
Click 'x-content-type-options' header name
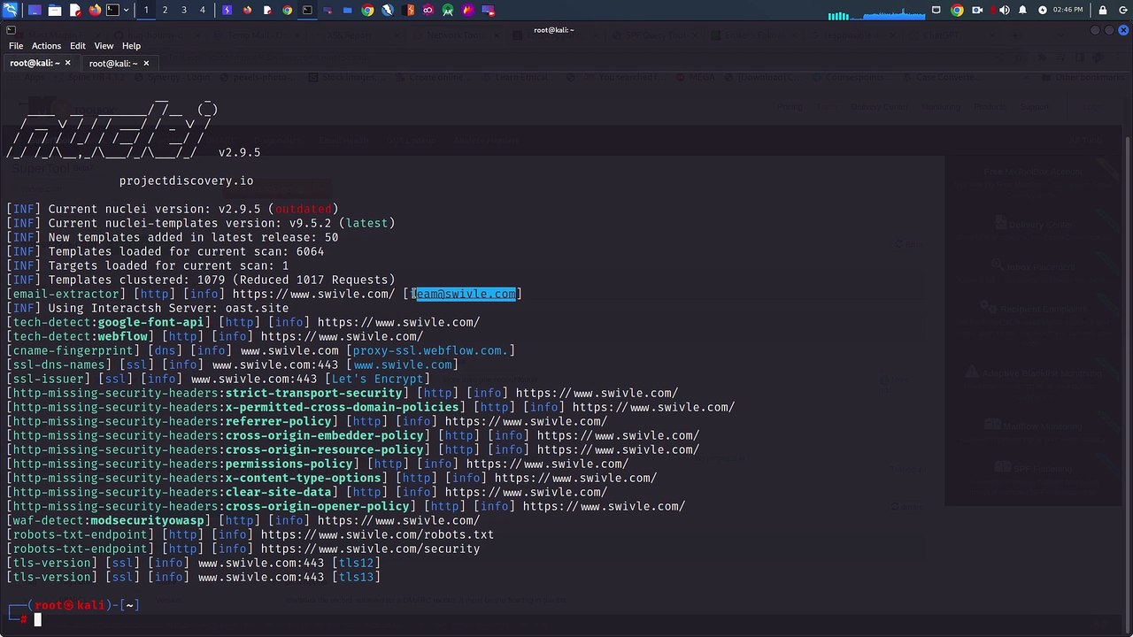[304, 478]
